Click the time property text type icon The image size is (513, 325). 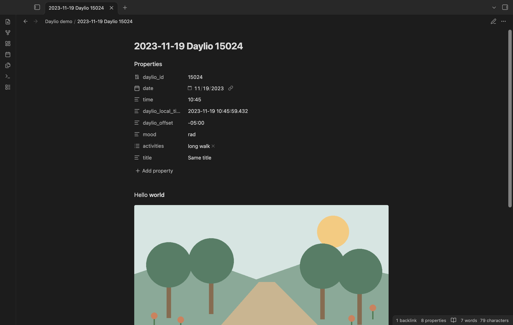[x=137, y=99]
